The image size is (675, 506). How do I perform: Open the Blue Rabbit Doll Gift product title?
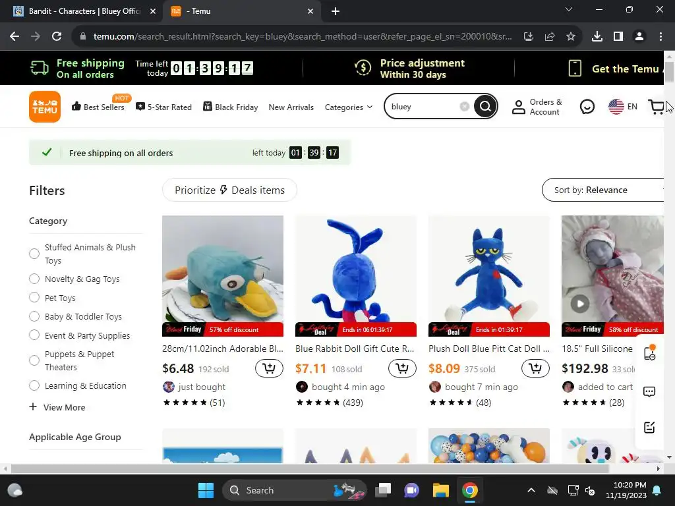click(x=355, y=349)
